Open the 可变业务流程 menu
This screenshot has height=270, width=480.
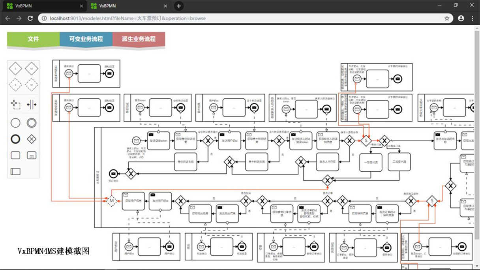click(86, 39)
